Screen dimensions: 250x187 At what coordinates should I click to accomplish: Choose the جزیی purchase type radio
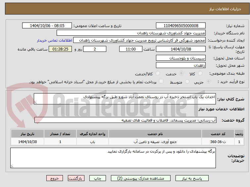pos(208,82)
